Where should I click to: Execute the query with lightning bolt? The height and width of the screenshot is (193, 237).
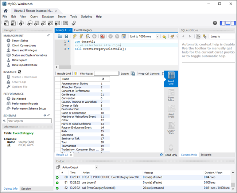[74, 36]
